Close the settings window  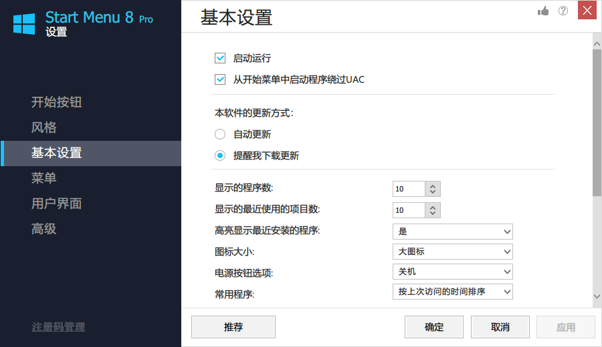[587, 10]
